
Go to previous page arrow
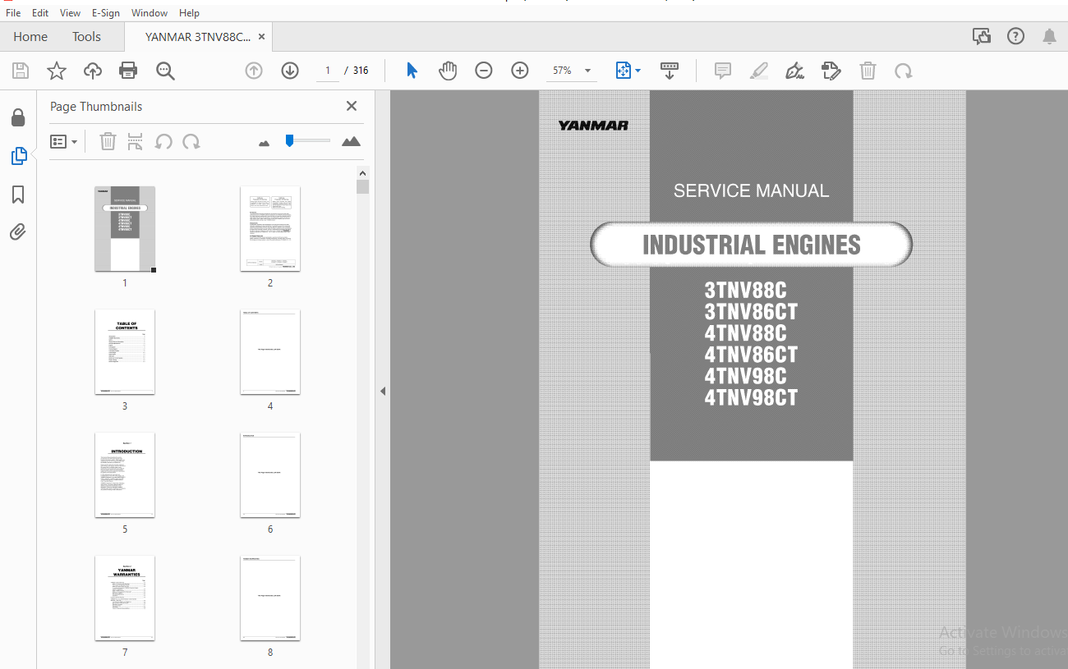pyautogui.click(x=254, y=71)
